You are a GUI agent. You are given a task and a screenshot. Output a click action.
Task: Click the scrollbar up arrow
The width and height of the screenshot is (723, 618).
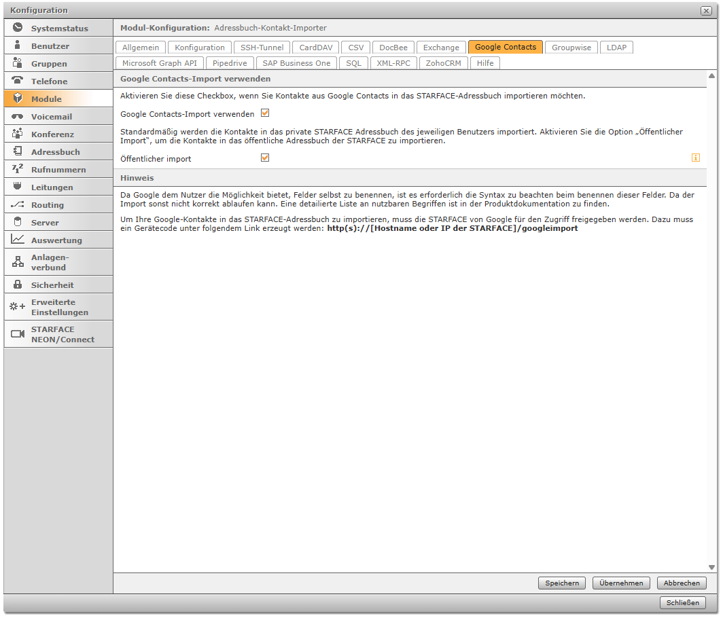(x=711, y=77)
